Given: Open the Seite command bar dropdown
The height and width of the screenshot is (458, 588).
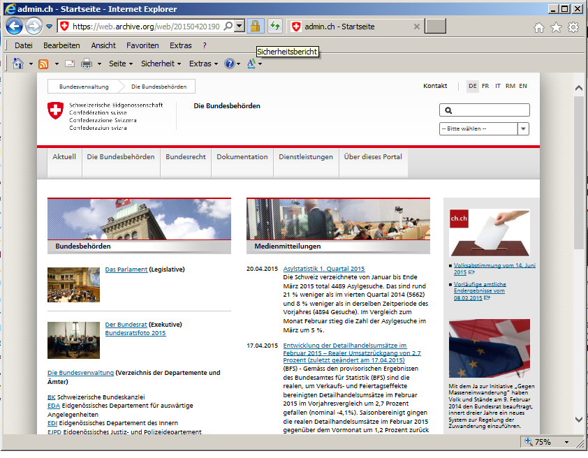Looking at the screenshot, I should point(121,64).
